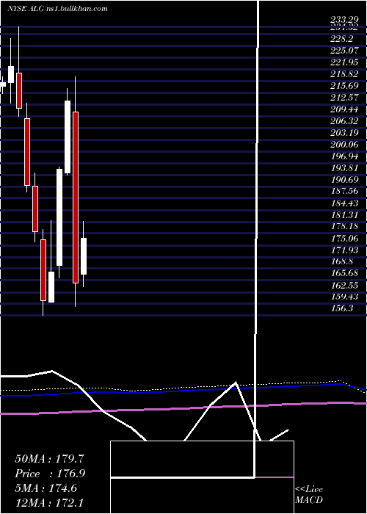367x514 pixels.
Task: Click the tall red candlestick ending near 162
Action: point(76,198)
